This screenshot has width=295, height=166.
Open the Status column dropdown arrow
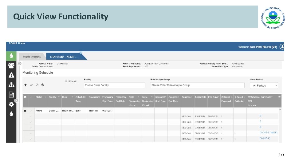pos(45,97)
